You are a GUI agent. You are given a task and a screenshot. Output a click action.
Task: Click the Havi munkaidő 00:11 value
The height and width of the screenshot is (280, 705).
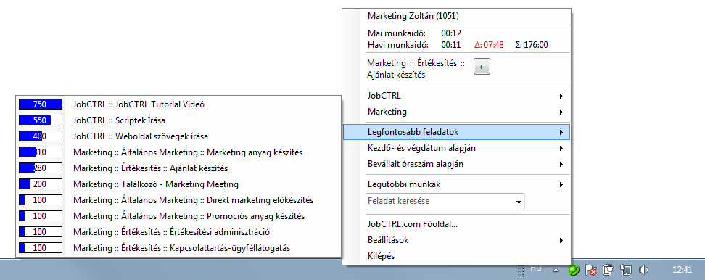451,45
